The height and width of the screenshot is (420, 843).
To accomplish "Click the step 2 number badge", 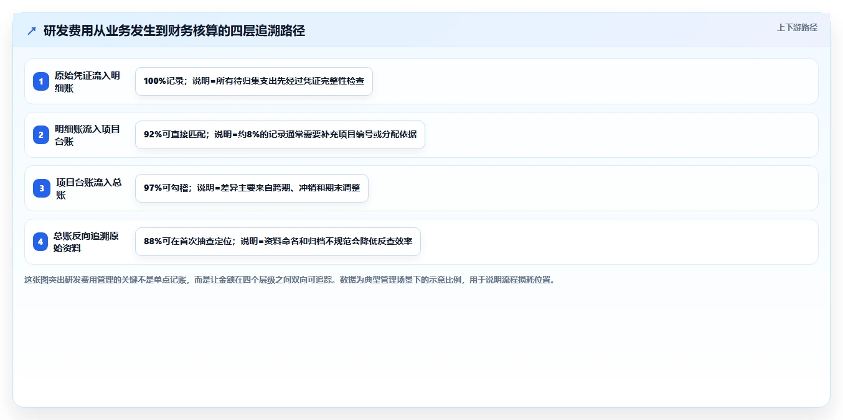I will 41,135.
